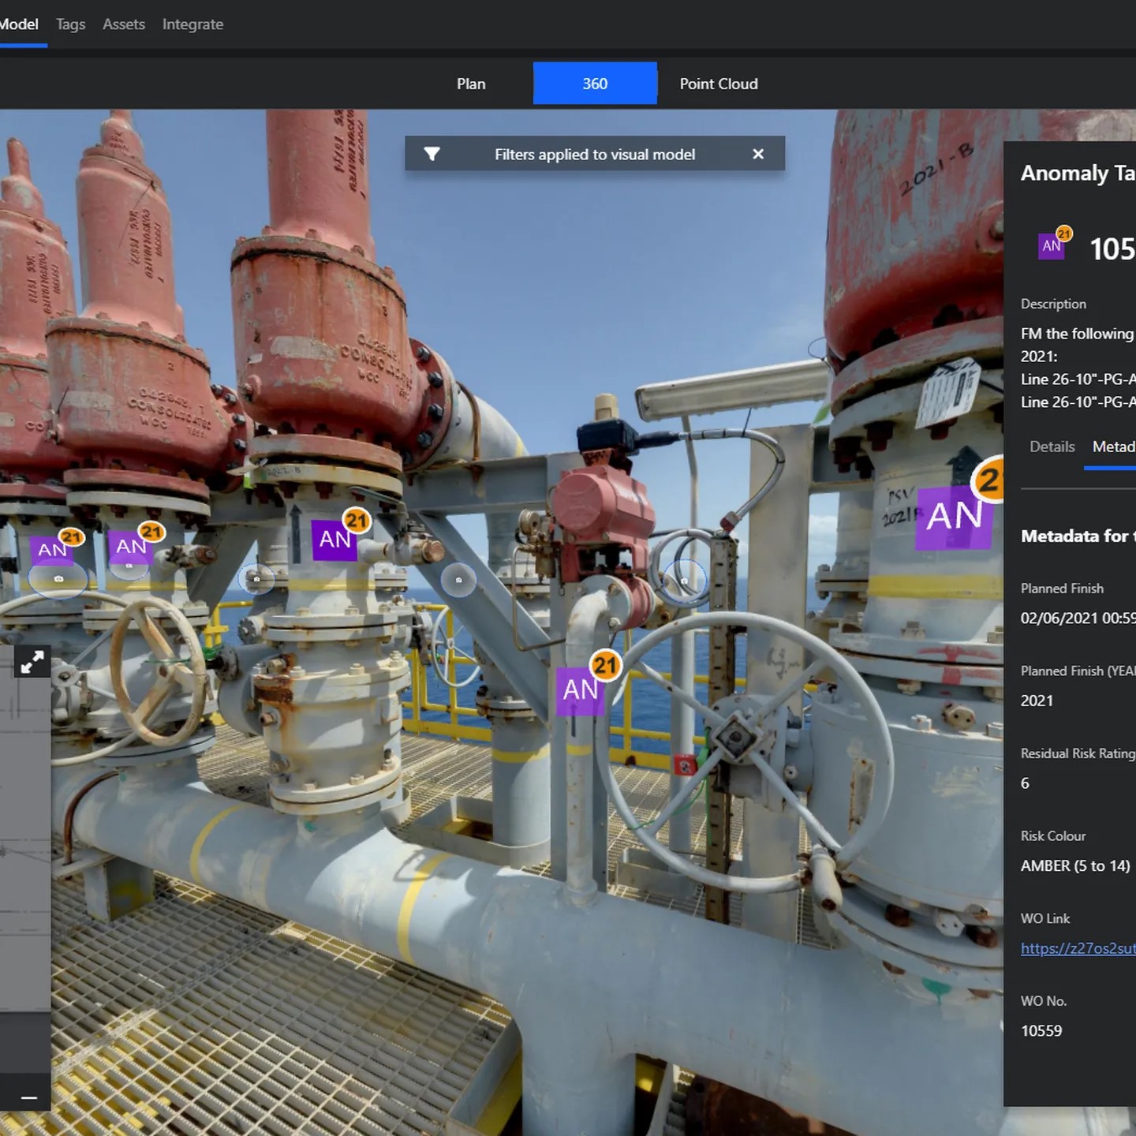Switch to Details tab in anomaly panel
Screen dimensions: 1136x1136
[x=1052, y=447]
